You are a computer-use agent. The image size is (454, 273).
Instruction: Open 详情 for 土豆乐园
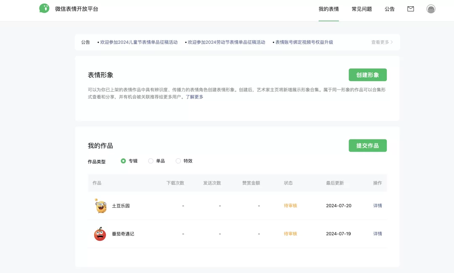(377, 206)
